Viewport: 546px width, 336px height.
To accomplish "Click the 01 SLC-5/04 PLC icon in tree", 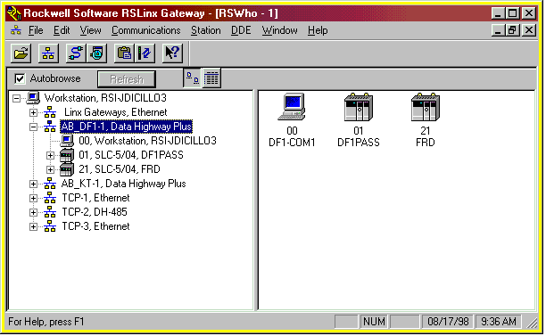I will pos(67,155).
